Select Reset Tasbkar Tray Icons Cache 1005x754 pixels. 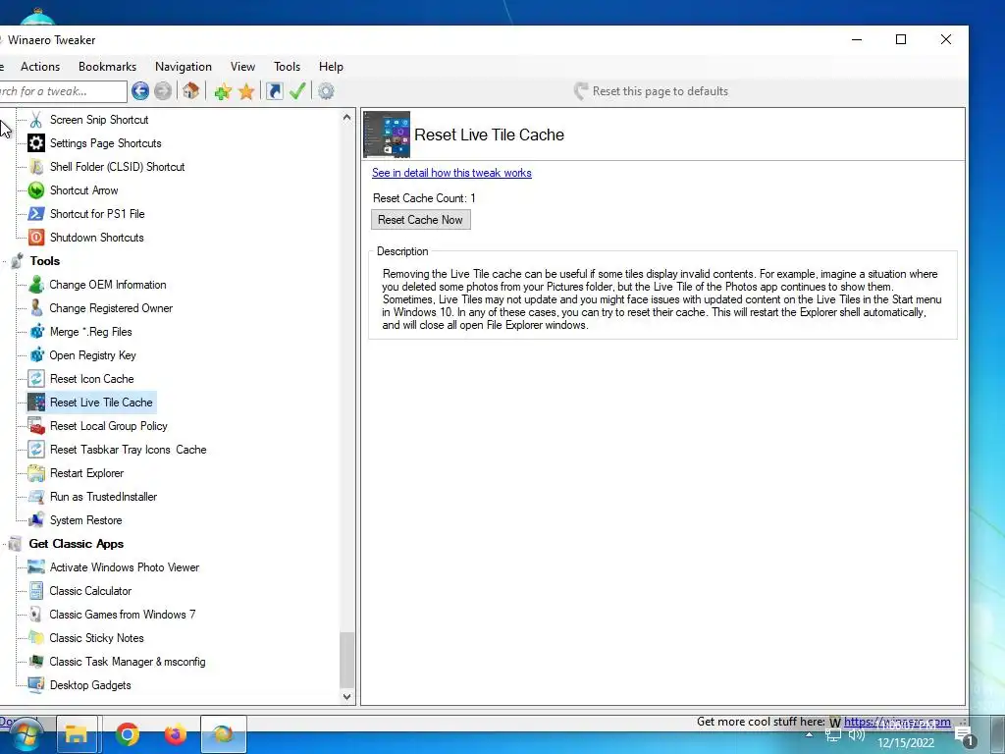(129, 450)
